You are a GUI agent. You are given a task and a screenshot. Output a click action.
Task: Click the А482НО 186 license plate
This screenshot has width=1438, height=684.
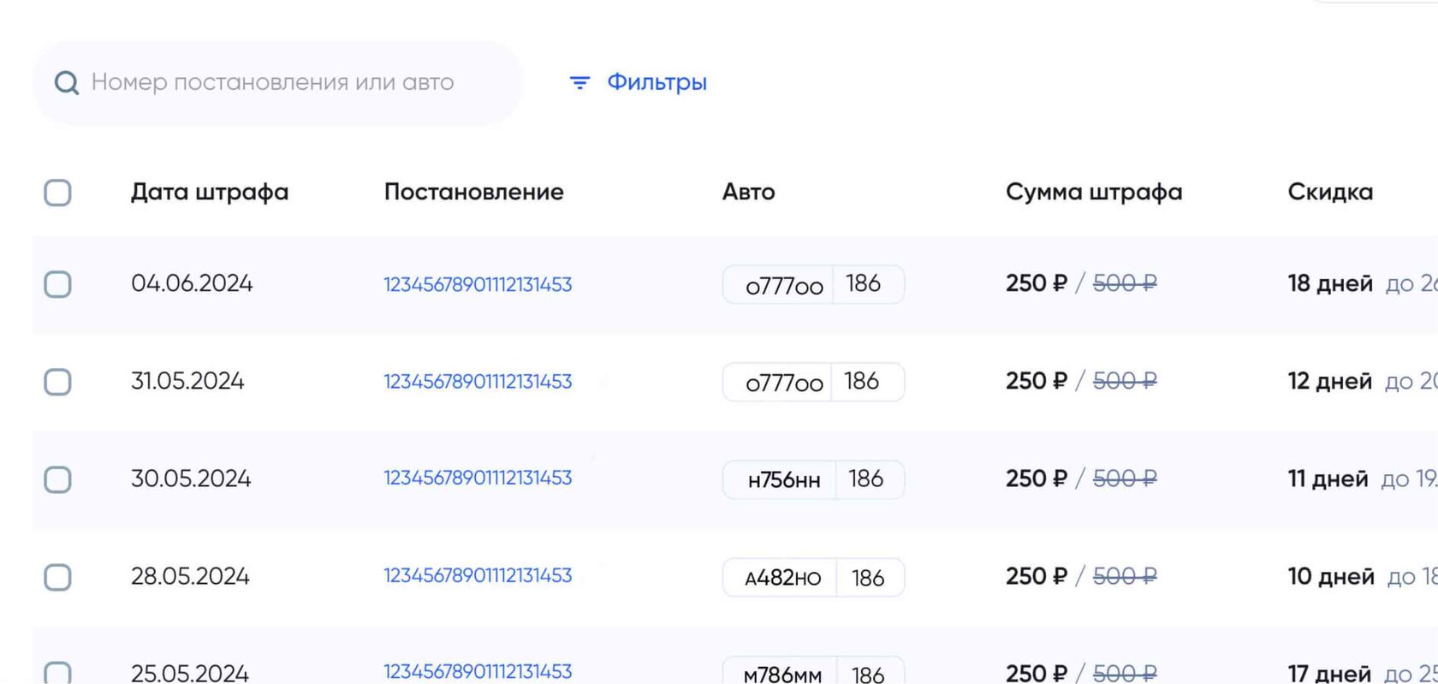tap(812, 578)
